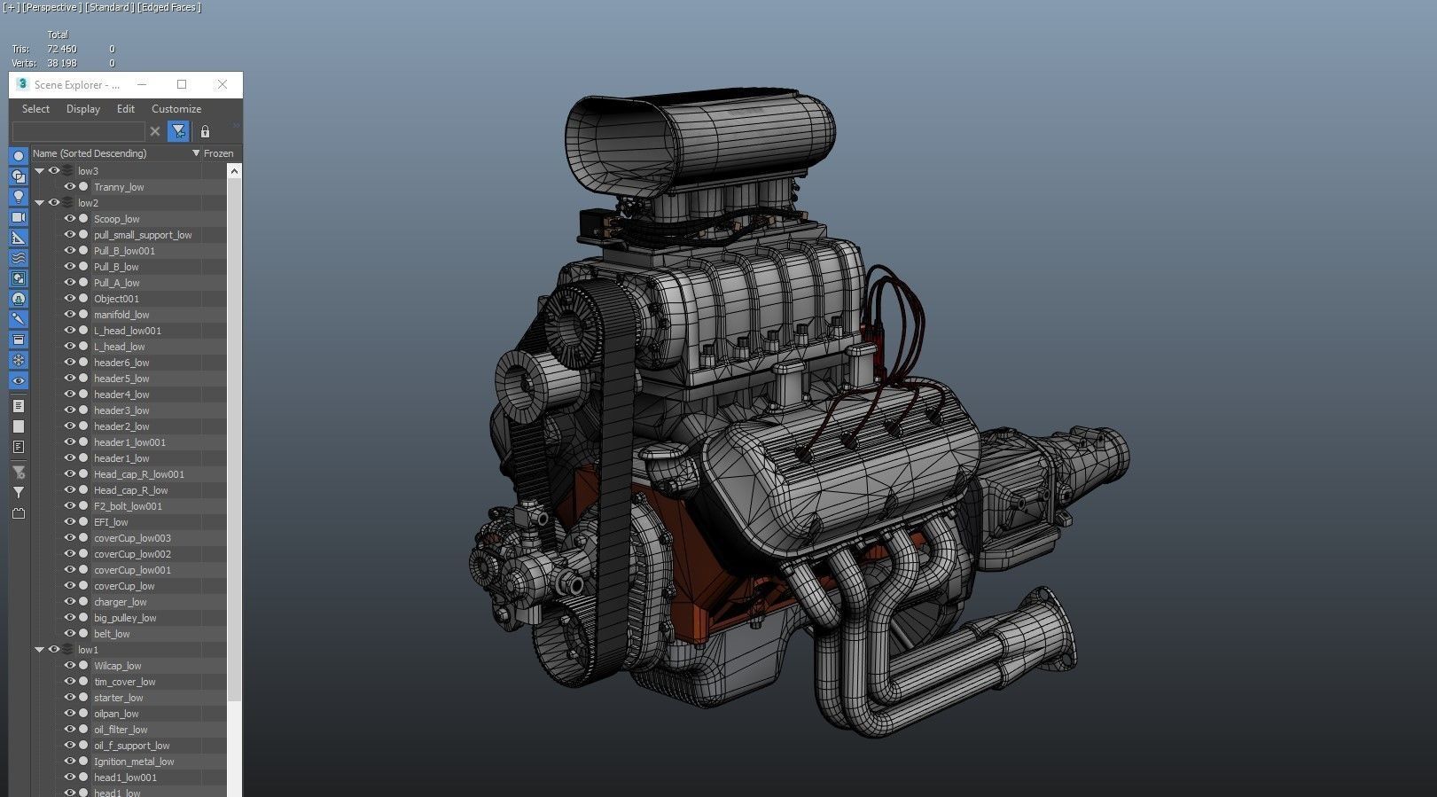Toggle Display Shapes filter icon
The height and width of the screenshot is (797, 1437).
point(19,176)
